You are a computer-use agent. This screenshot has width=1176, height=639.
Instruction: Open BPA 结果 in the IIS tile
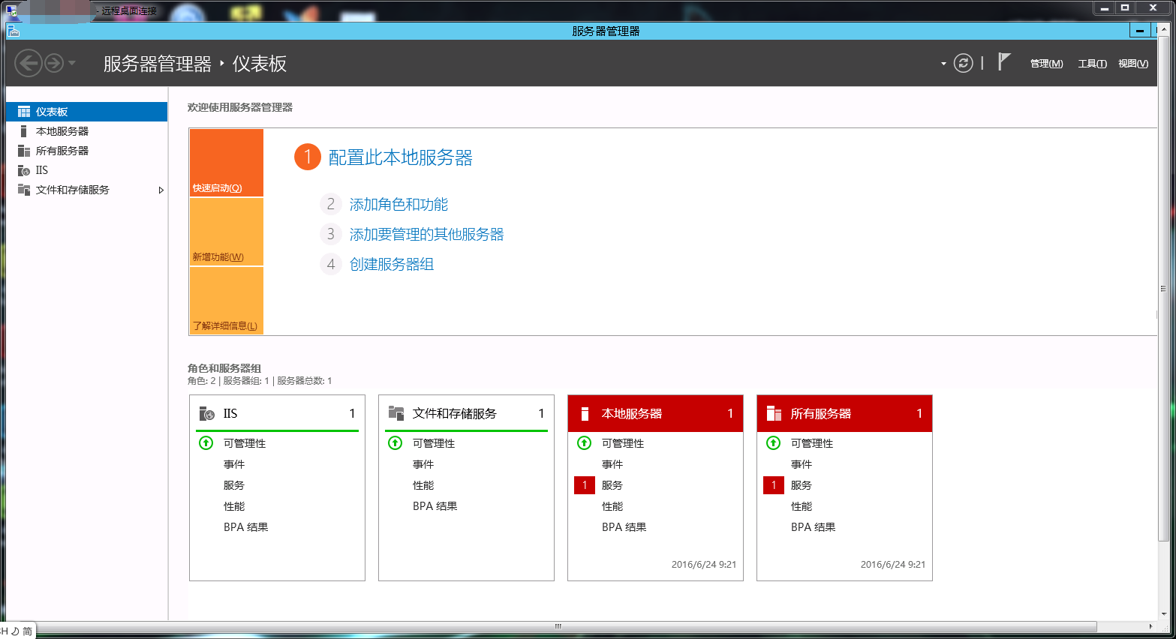[246, 527]
